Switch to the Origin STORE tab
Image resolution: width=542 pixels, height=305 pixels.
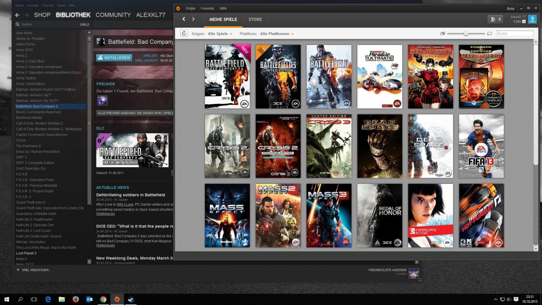tap(255, 19)
